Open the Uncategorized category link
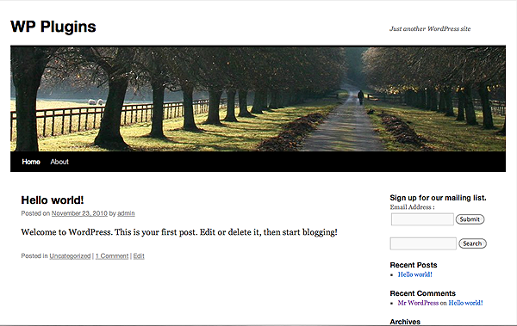This screenshot has height=326, width=517. click(70, 255)
